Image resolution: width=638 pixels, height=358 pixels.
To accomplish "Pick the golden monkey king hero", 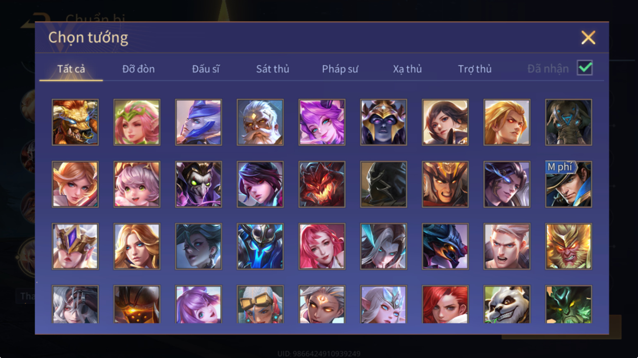I will (568, 247).
